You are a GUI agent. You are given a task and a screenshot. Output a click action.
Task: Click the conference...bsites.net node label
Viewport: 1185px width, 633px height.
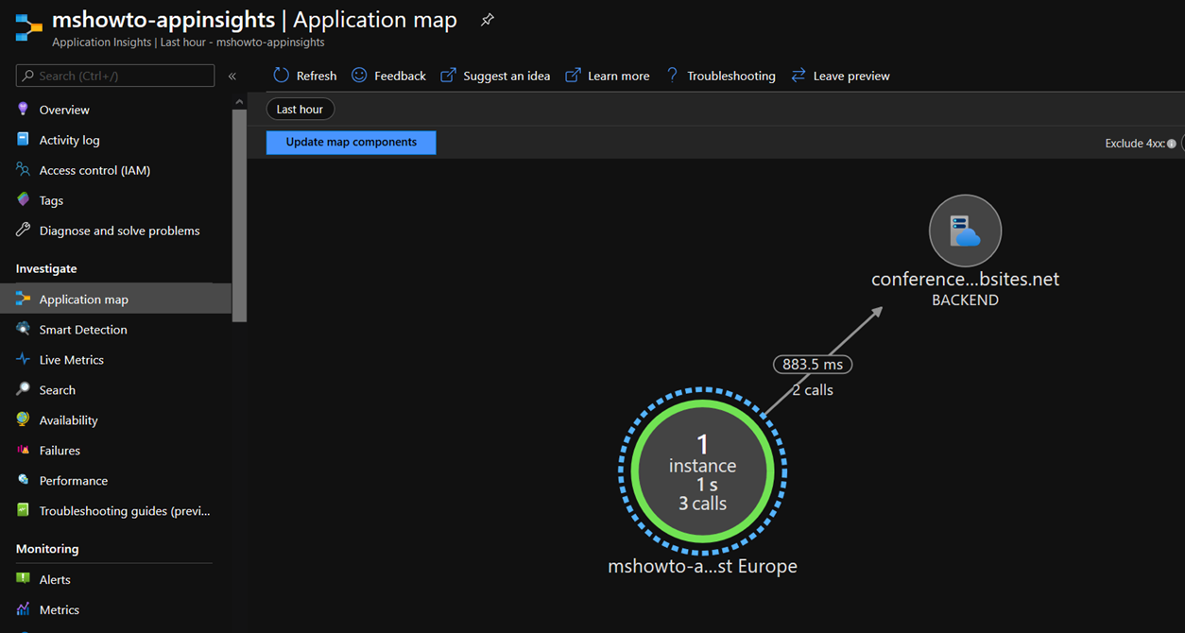(965, 280)
